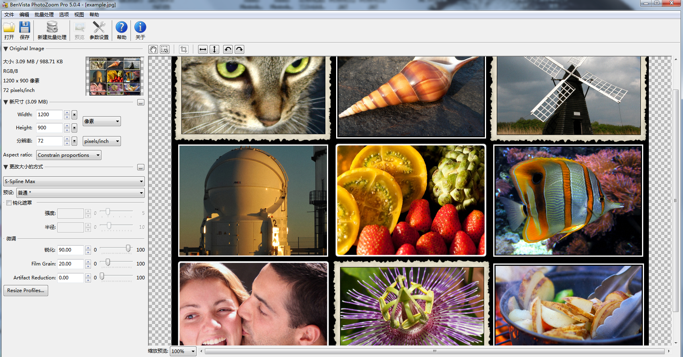Image resolution: width=683 pixels, height=357 pixels.
Task: Open the 新尺寸 section options button
Action: coord(141,103)
